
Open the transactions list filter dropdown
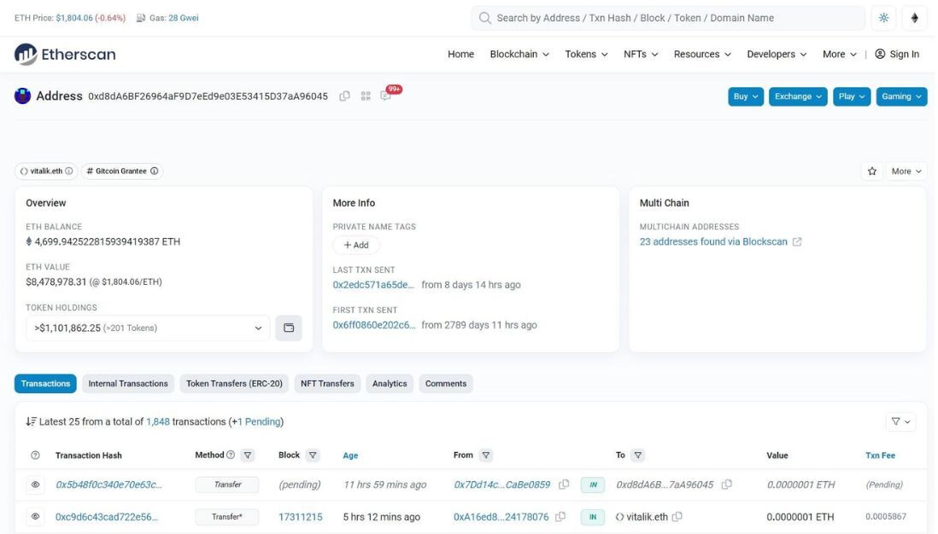pos(900,421)
